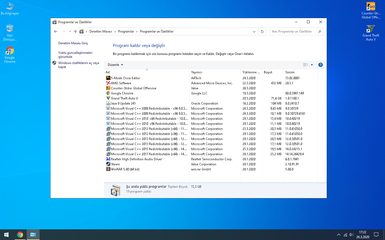385x240 pixels.
Task: Click the Denetim Masası breadcrumb
Action: 101,31
